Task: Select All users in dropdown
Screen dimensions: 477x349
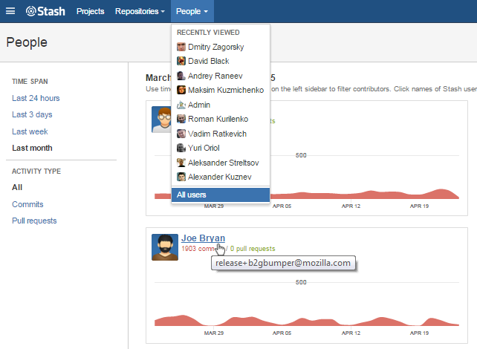Action: (192, 195)
